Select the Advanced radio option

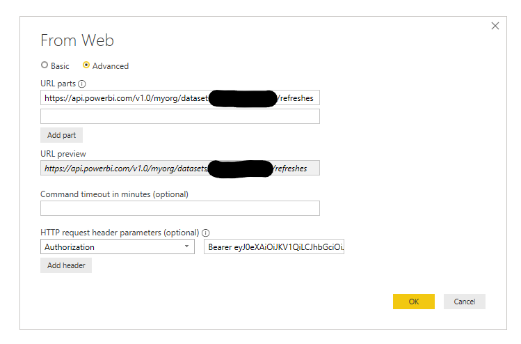tap(86, 65)
